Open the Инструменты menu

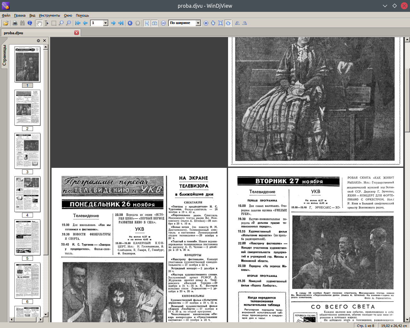pos(49,15)
